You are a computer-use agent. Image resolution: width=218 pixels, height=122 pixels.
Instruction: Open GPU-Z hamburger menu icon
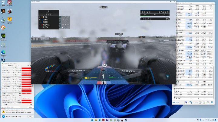pos(30,66)
